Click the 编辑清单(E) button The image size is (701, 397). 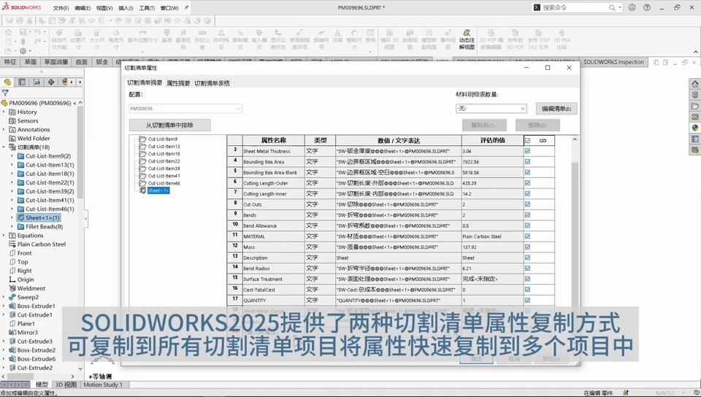[x=556, y=109]
